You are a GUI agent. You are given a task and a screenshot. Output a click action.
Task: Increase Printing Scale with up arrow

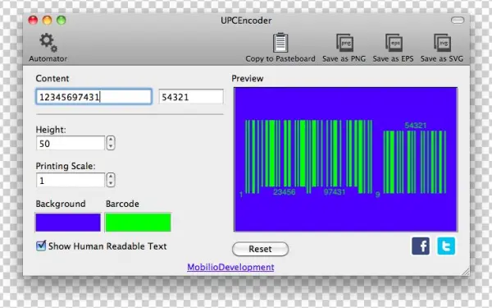tap(111, 177)
